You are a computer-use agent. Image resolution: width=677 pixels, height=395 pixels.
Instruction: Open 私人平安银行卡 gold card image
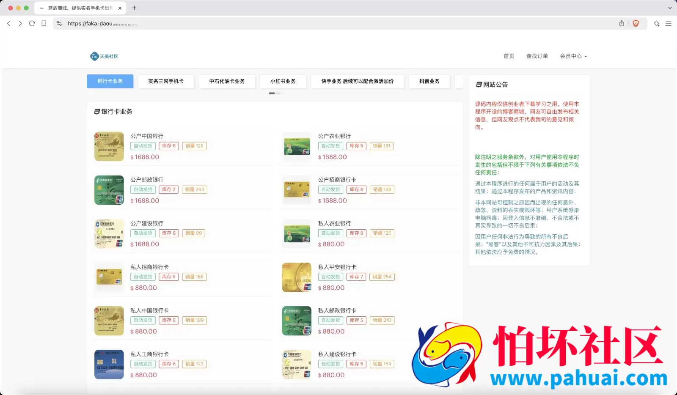[x=297, y=277]
